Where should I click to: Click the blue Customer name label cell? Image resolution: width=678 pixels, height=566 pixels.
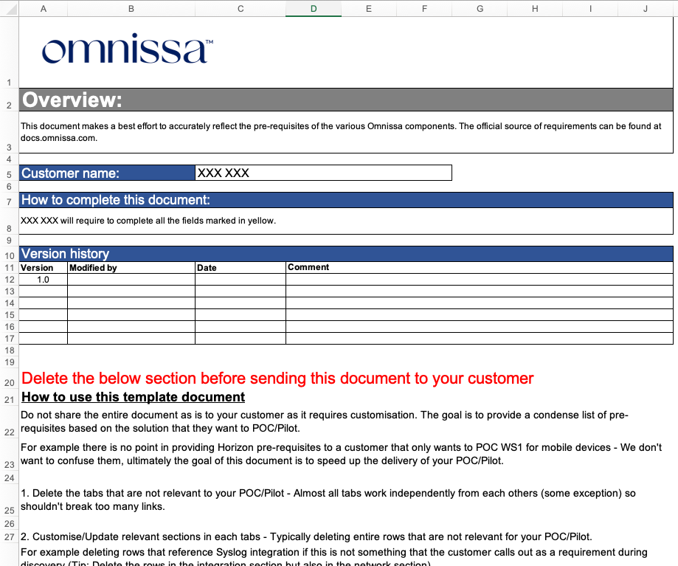point(106,173)
